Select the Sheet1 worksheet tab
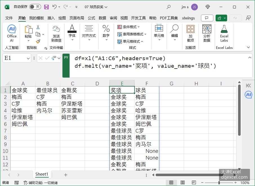Viewport: 255px width, 186px height. tap(42, 174)
